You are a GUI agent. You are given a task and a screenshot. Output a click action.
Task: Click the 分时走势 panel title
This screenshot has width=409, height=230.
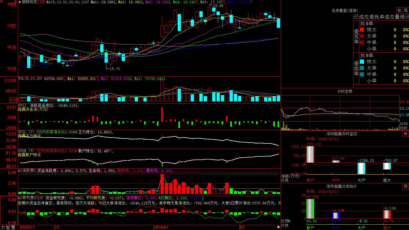[x=345, y=91]
